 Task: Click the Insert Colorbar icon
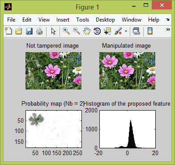pos(150,31)
